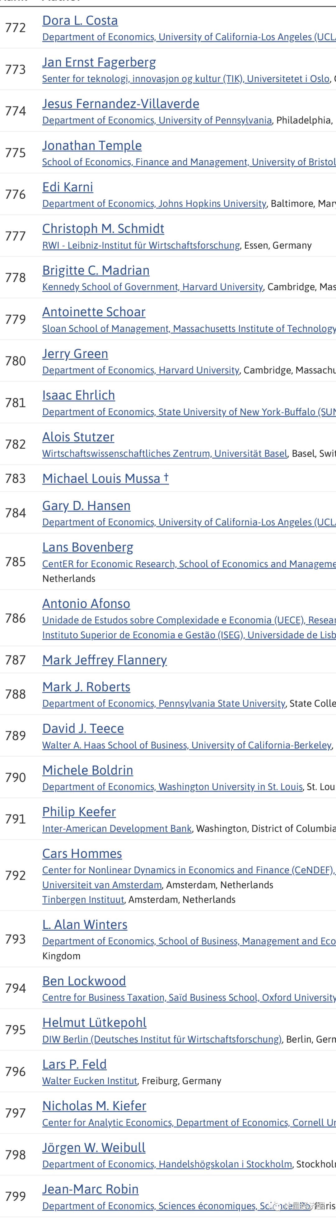The height and width of the screenshot is (1221, 336).
Task: Open the Tinbergen Instituut affiliation link
Action: point(83,899)
